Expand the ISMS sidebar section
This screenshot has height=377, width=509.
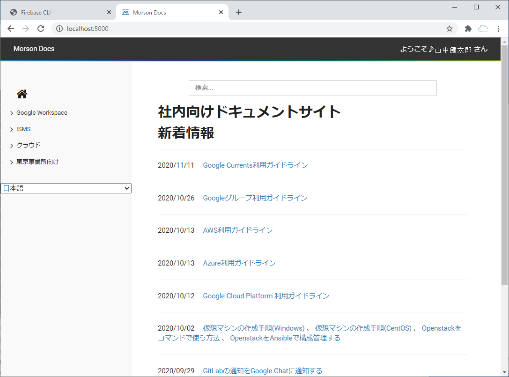pyautogui.click(x=23, y=129)
